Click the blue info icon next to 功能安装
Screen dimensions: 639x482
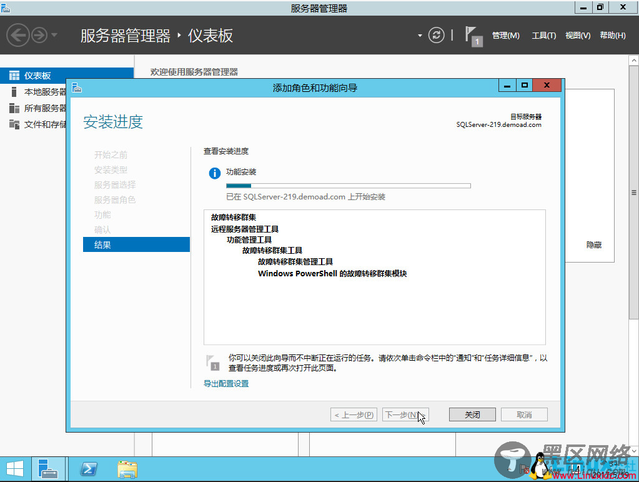215,173
